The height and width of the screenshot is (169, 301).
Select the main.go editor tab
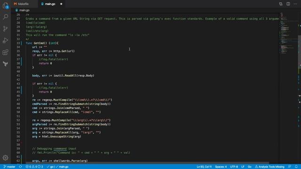[50, 4]
